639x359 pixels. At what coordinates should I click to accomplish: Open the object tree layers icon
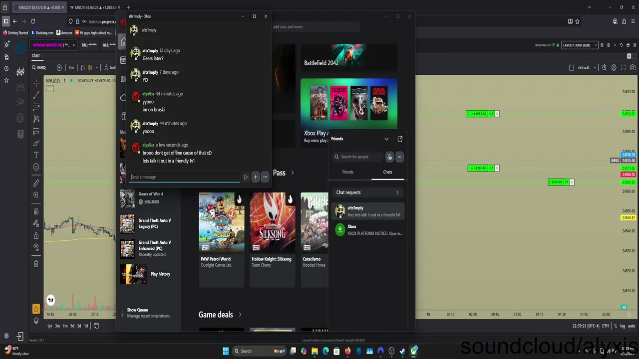pos(36,321)
